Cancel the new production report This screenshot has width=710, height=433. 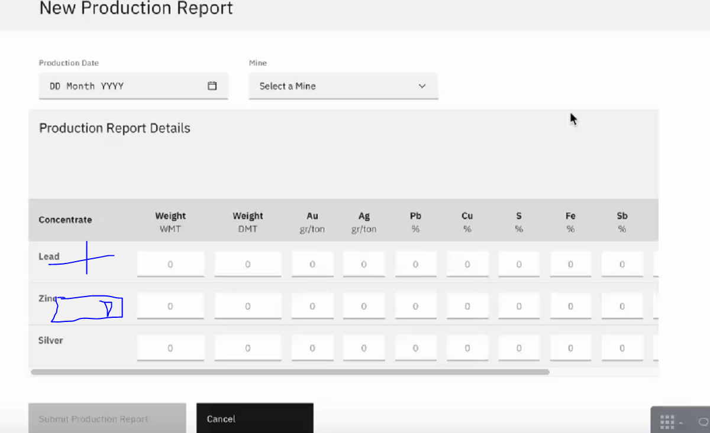click(254, 418)
